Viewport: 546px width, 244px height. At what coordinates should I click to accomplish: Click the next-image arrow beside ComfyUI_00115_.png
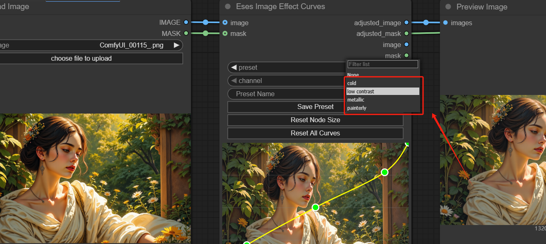click(x=177, y=45)
